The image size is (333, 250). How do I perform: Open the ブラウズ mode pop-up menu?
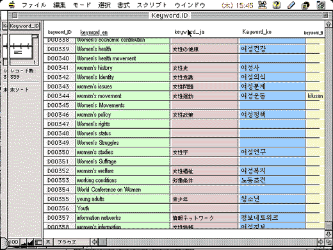click(71, 242)
